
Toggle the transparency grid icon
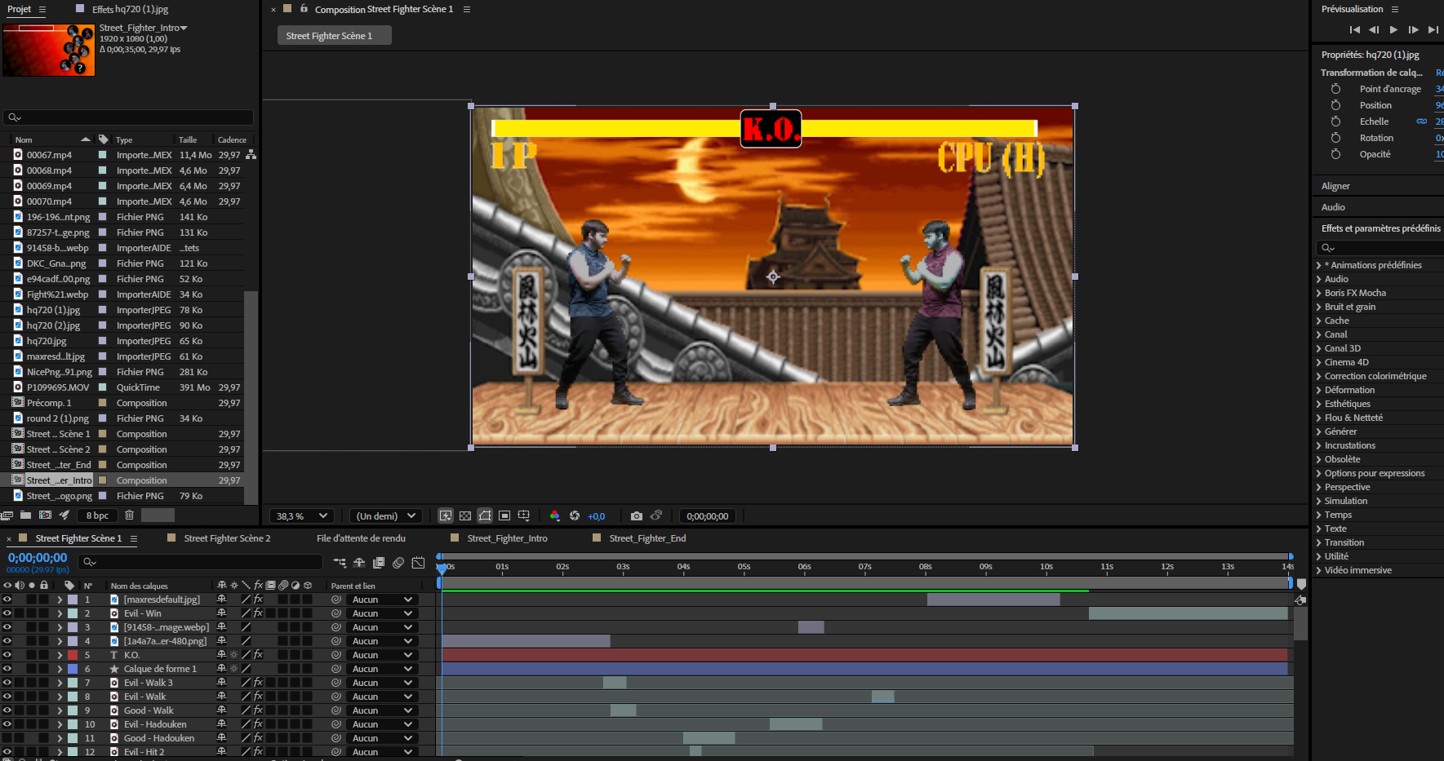[465, 515]
